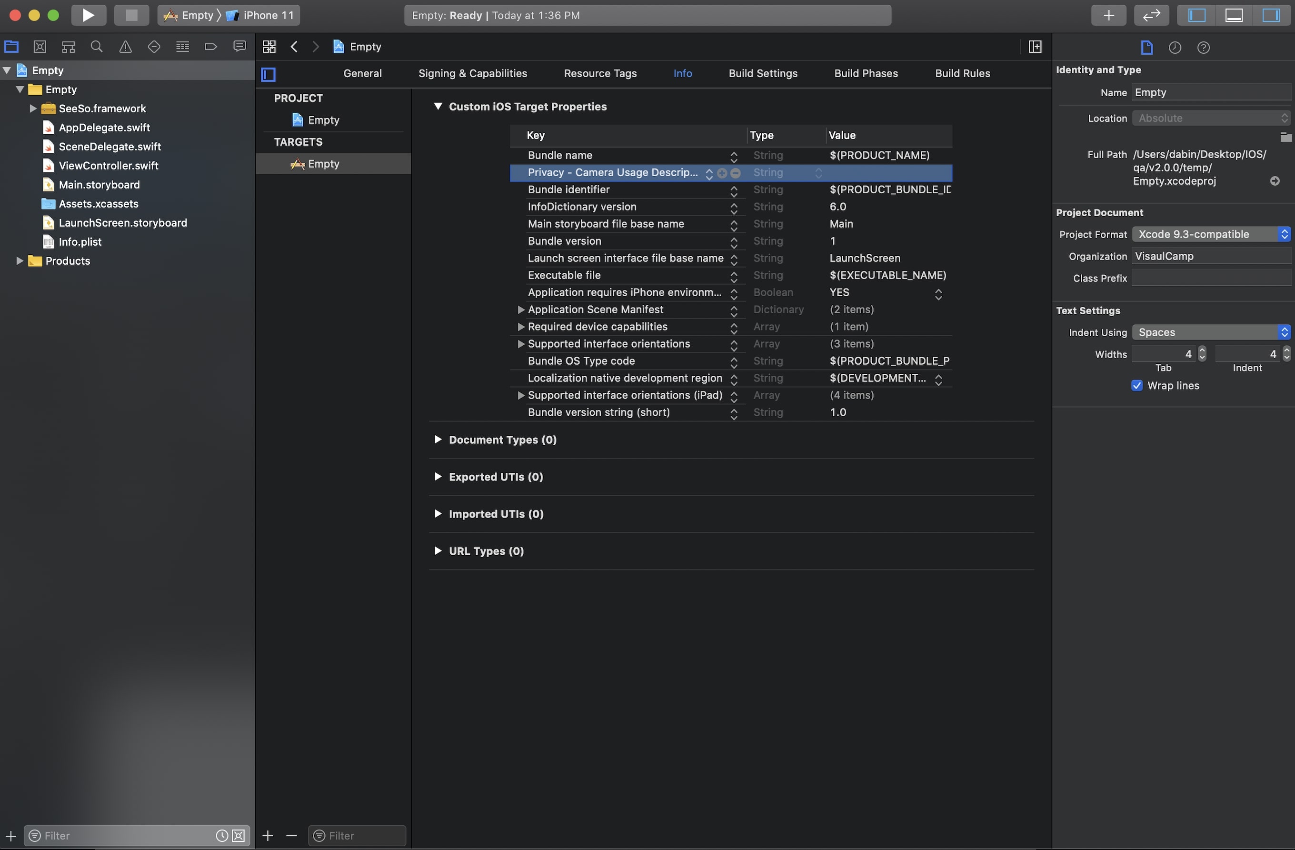
Task: Select the Project navigator folder icon
Action: click(x=11, y=47)
